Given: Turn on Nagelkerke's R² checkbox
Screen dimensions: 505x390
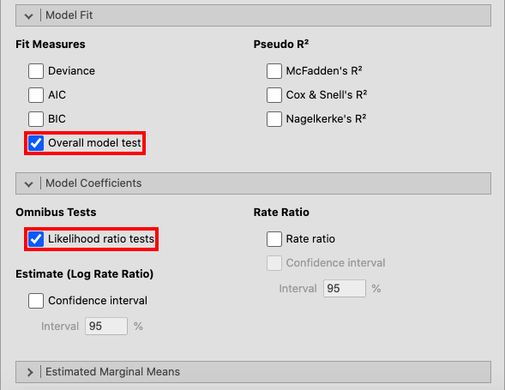Looking at the screenshot, I should [x=274, y=119].
